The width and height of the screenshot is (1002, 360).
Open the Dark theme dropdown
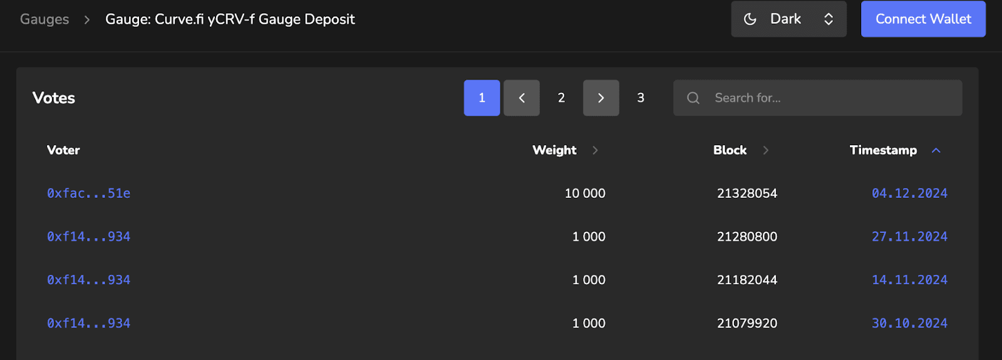pyautogui.click(x=789, y=19)
